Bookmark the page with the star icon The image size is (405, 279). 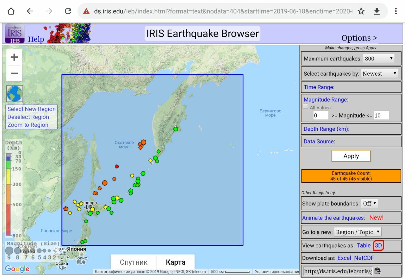(x=361, y=11)
